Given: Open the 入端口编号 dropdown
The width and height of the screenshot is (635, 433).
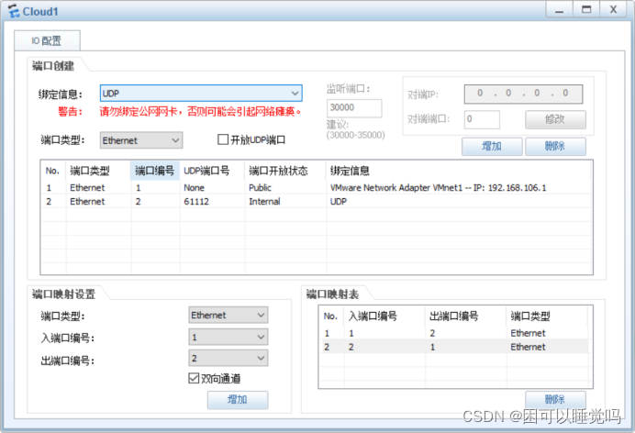Looking at the screenshot, I should point(228,337).
